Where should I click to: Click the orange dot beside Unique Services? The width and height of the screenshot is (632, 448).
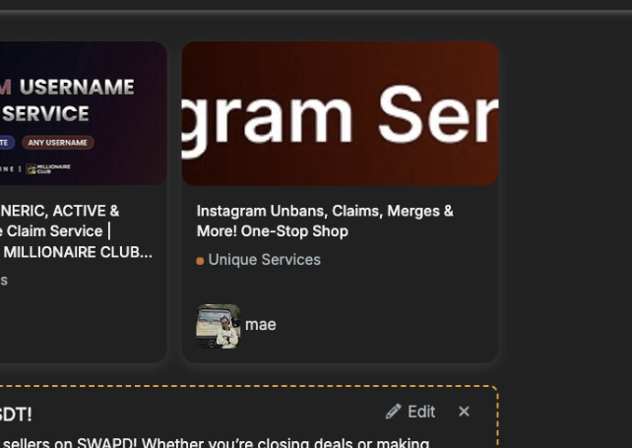tap(200, 261)
